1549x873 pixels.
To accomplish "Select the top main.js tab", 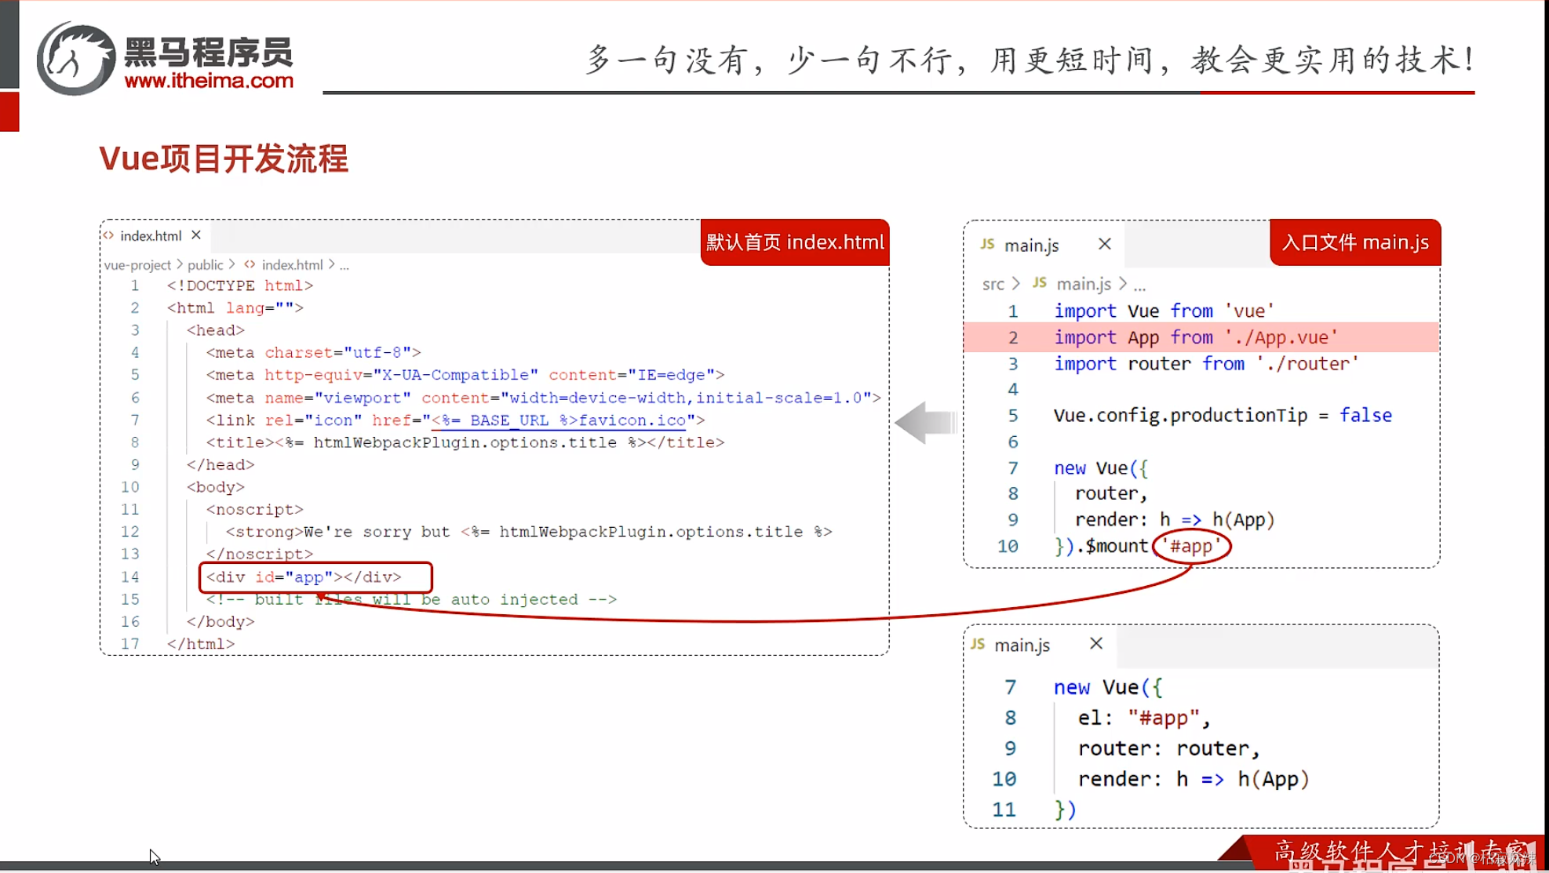I will click(x=1032, y=244).
